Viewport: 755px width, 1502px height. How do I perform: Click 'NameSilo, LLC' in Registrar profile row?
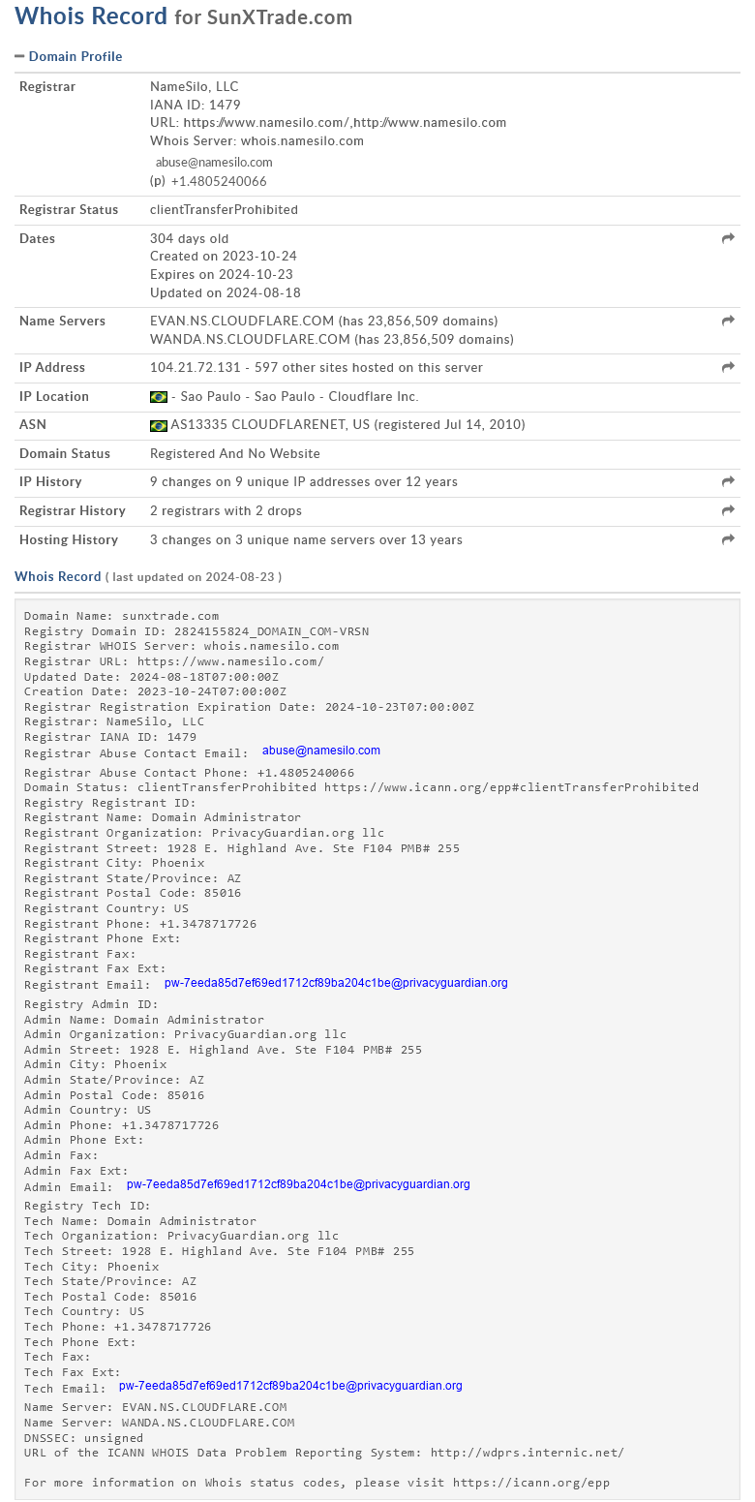point(195,86)
